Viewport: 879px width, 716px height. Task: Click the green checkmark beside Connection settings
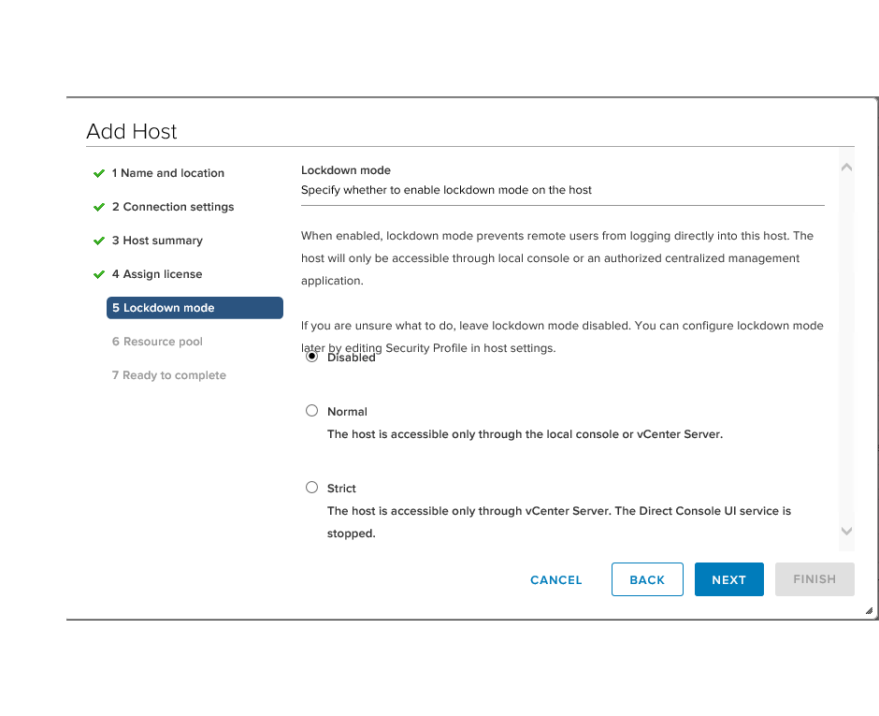pyautogui.click(x=98, y=207)
